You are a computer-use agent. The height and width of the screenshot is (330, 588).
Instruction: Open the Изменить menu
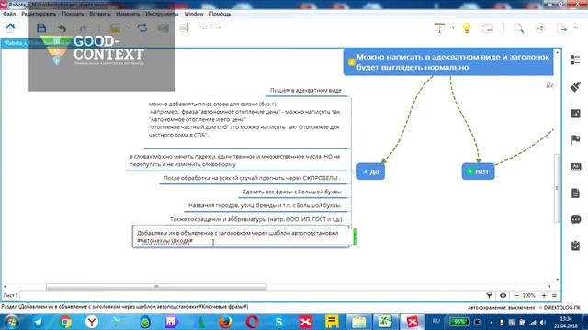pos(128,14)
